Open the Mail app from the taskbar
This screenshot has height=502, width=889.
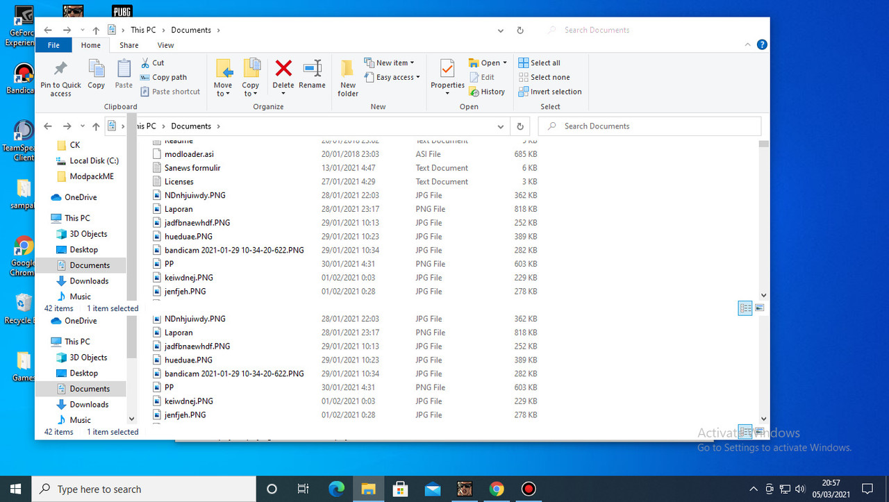433,489
